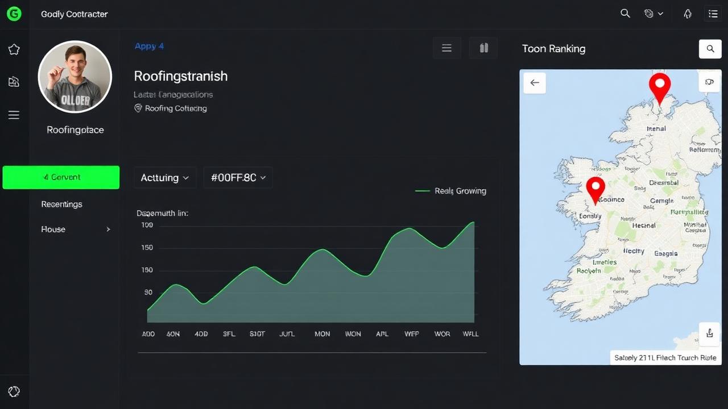Expand the House menu item

(76, 229)
